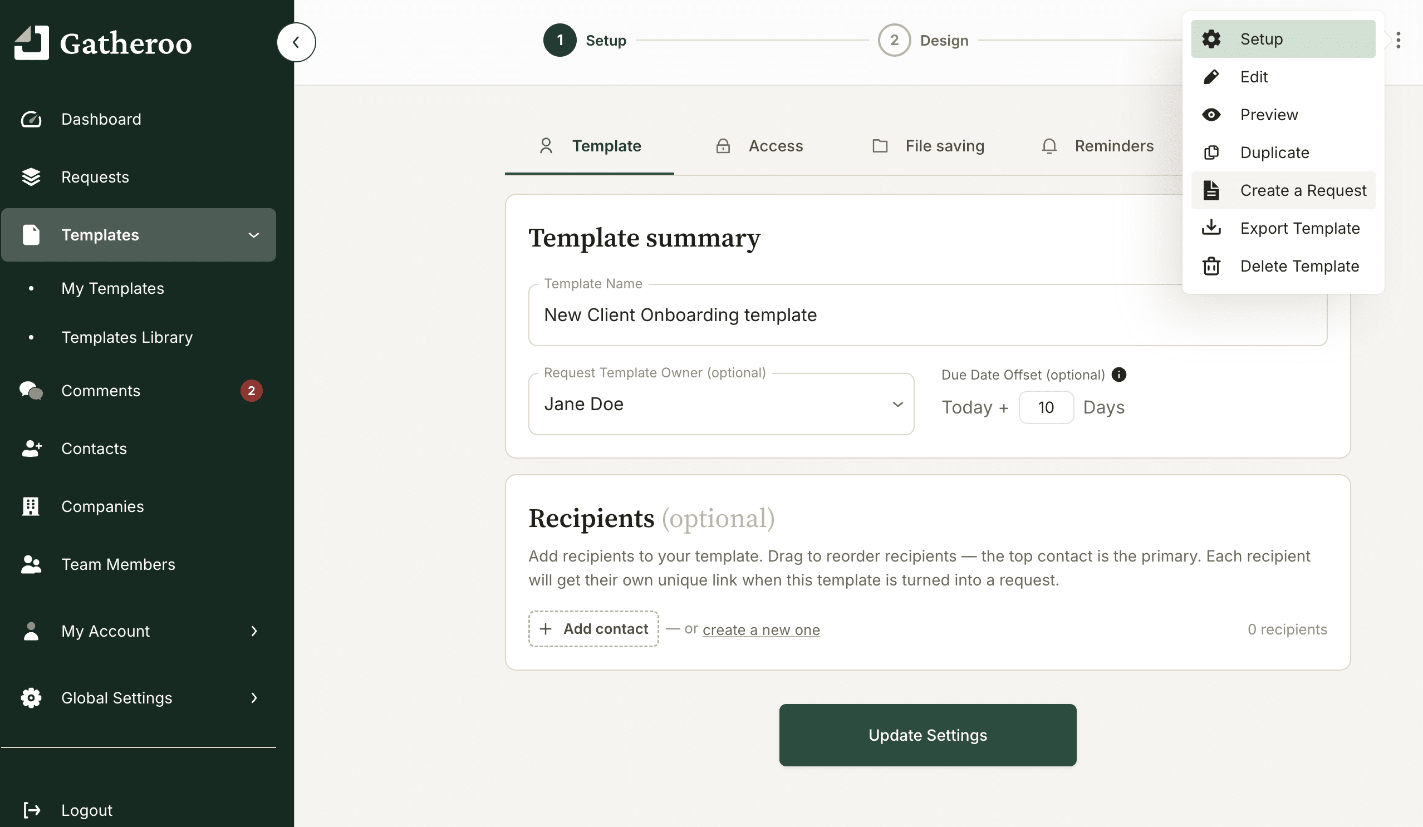
Task: Click the Companies building icon
Action: coord(31,506)
